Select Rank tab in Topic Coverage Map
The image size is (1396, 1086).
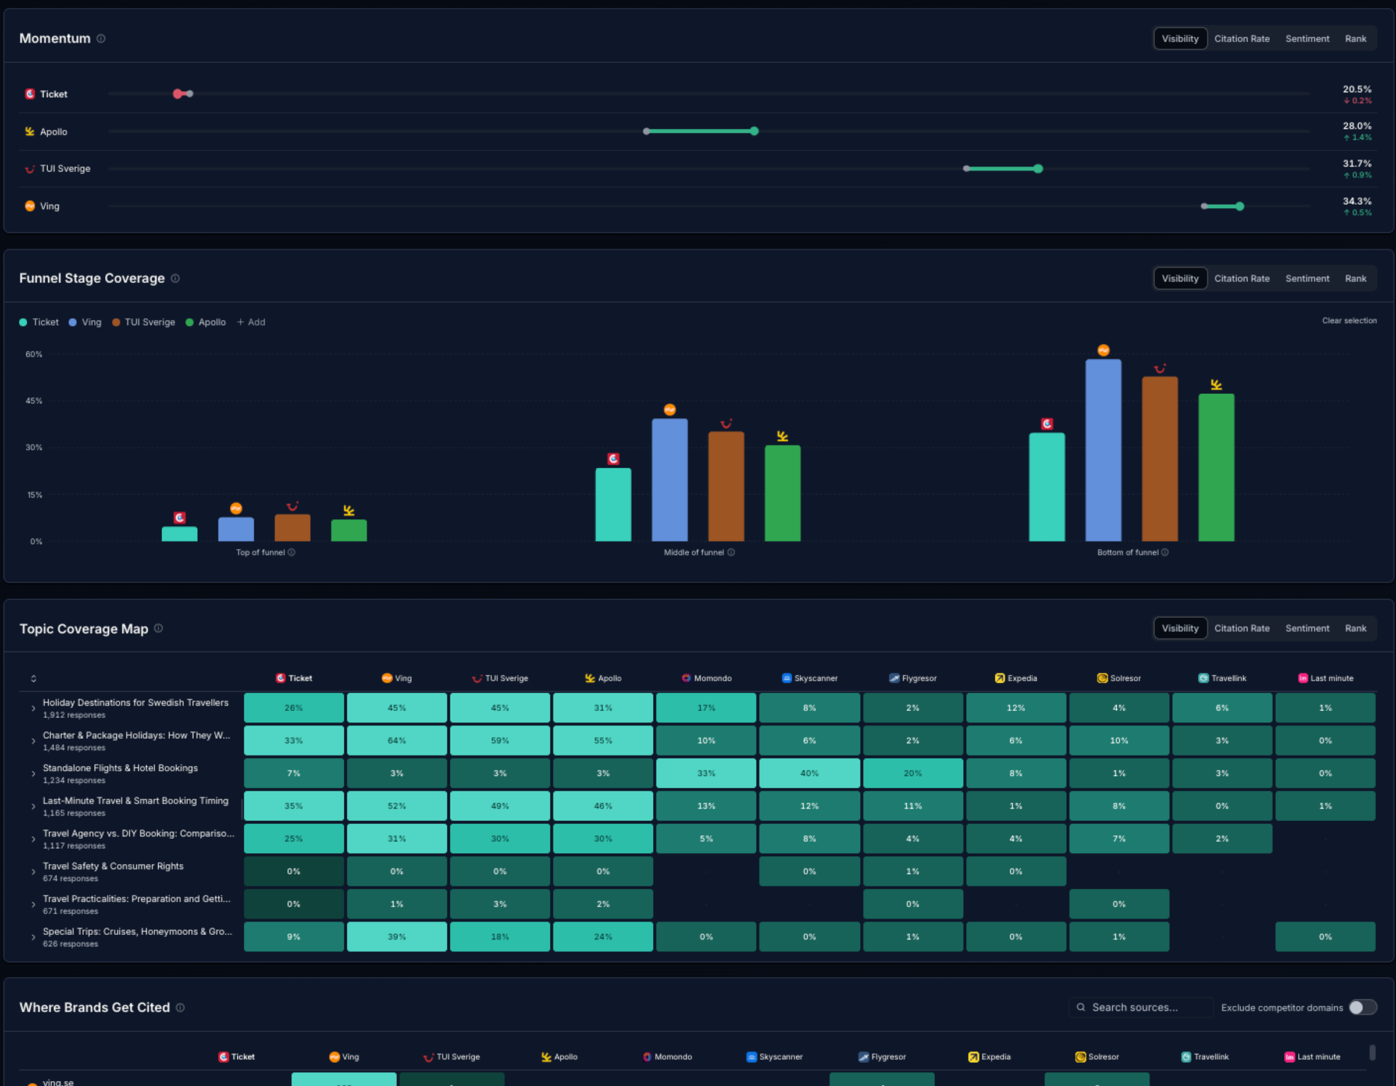1355,628
